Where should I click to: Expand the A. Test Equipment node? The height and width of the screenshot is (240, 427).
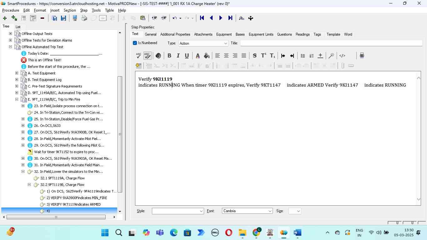point(17,73)
